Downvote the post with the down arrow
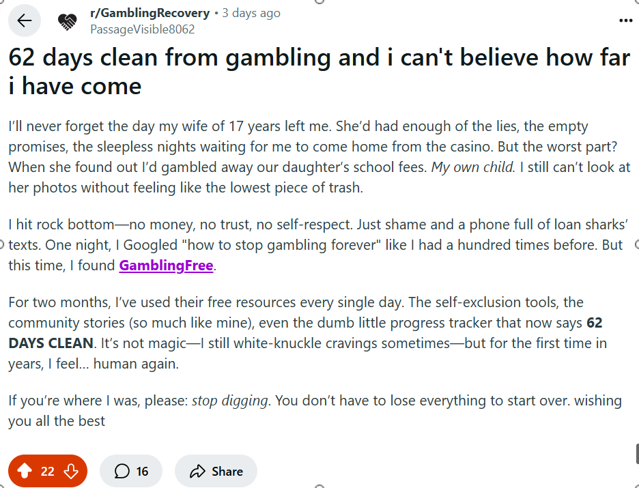This screenshot has width=639, height=488. (70, 470)
